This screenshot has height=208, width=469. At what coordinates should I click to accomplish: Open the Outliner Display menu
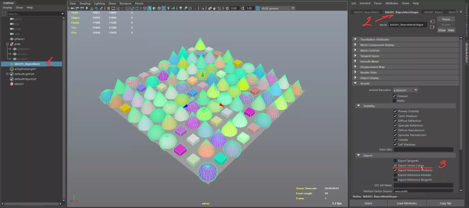(x=7, y=8)
